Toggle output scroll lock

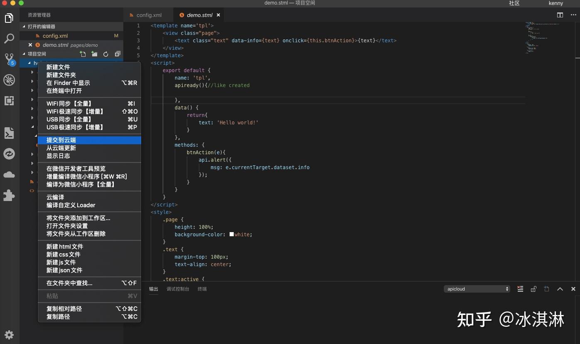pyautogui.click(x=534, y=289)
